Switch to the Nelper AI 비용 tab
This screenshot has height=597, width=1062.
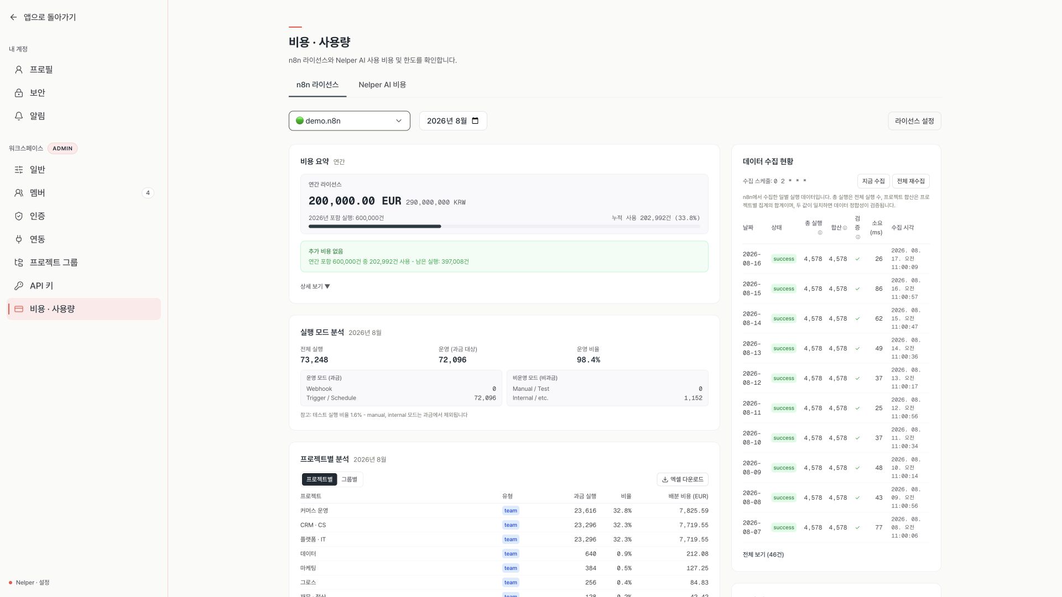click(x=382, y=85)
